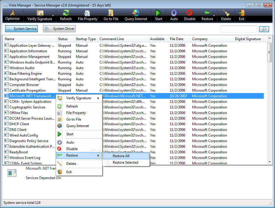275x208 pixels.
Task: Choose Delete in the context menu
Action: click(79, 164)
